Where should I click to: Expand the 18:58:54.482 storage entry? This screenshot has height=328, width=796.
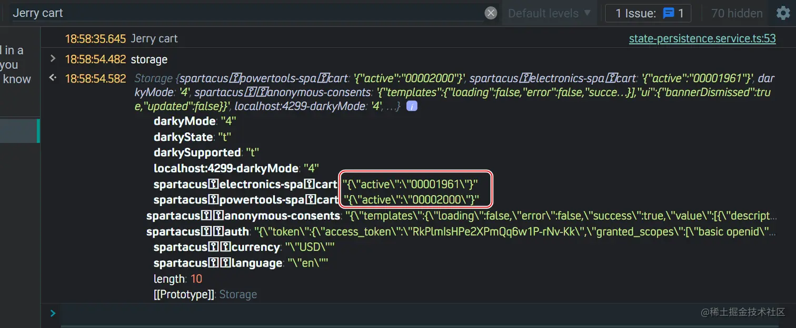pyautogui.click(x=53, y=58)
